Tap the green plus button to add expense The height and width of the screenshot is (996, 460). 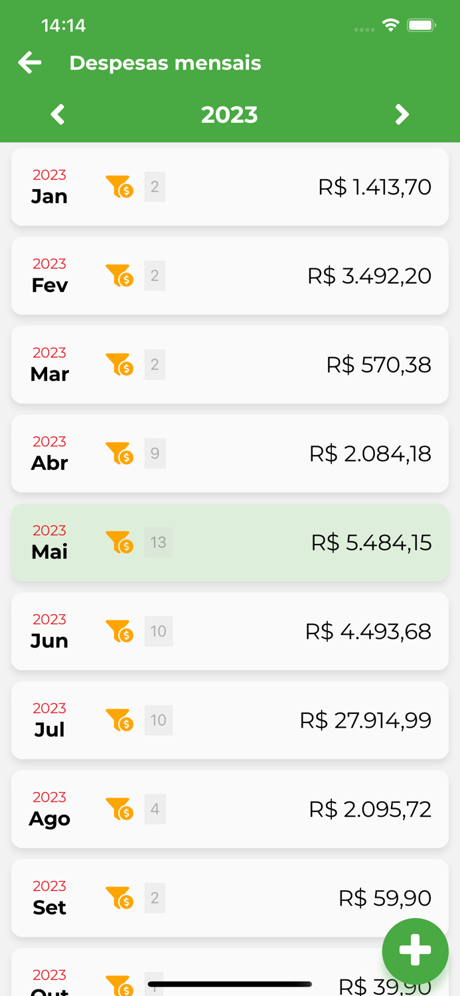(x=416, y=951)
